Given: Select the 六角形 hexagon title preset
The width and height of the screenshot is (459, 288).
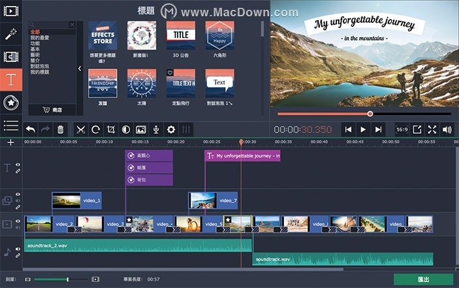Looking at the screenshot, I should (219, 36).
